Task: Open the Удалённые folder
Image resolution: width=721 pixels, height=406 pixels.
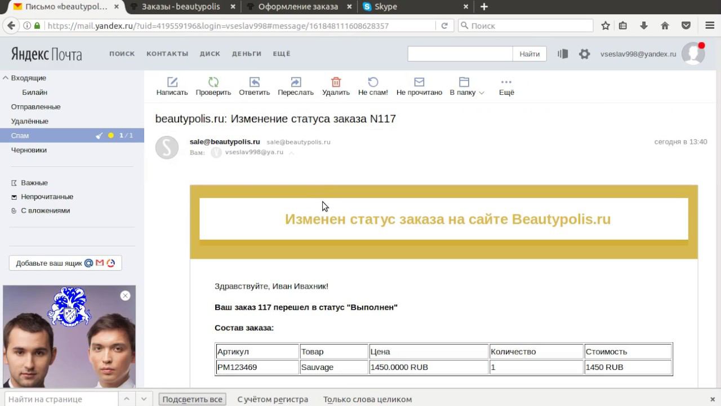Action: click(30, 121)
